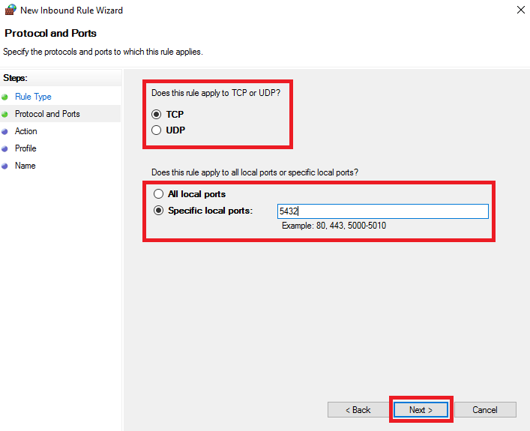Click the Back button
The image size is (530, 431).
(358, 410)
